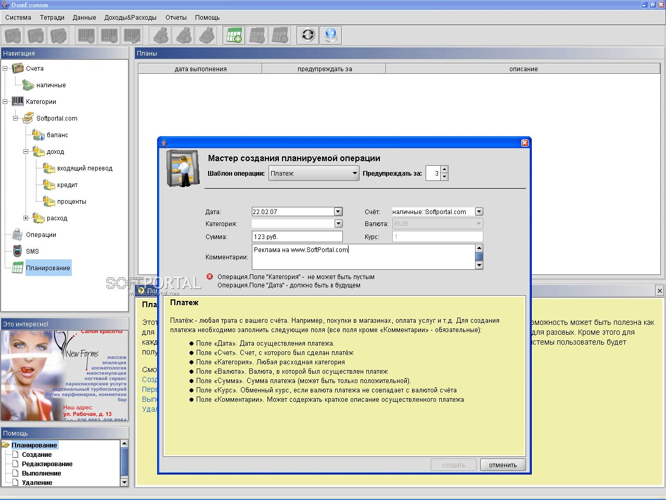Click the execute plan checkmark calendar icon
This screenshot has height=500, width=666.
257,35
